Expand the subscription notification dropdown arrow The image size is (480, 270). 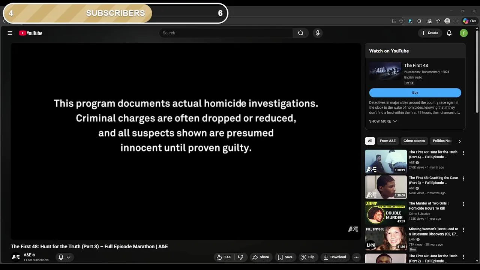tap(69, 257)
